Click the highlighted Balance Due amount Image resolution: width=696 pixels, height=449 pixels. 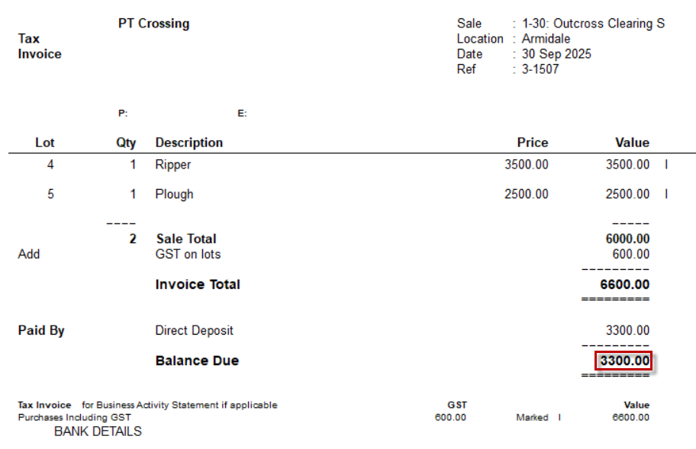pos(624,361)
